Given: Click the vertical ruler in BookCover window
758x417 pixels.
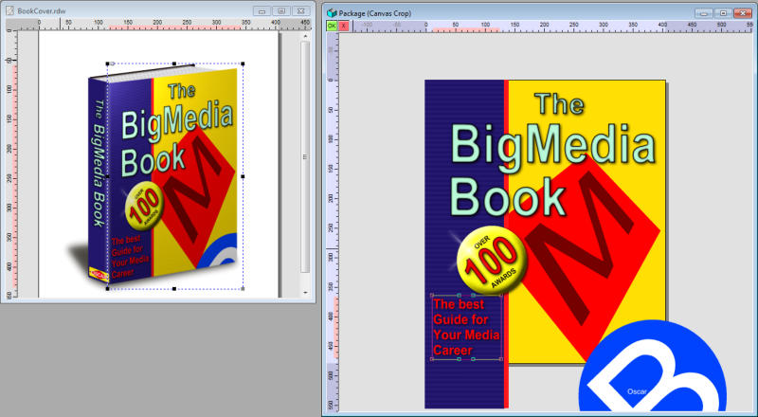Looking at the screenshot, I should (11, 165).
